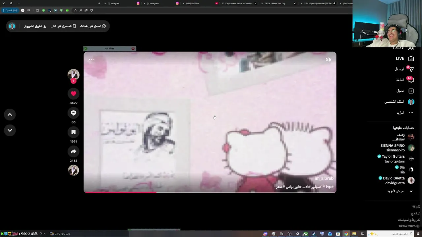Open Xbox app in the taskbar

(x=305, y=234)
